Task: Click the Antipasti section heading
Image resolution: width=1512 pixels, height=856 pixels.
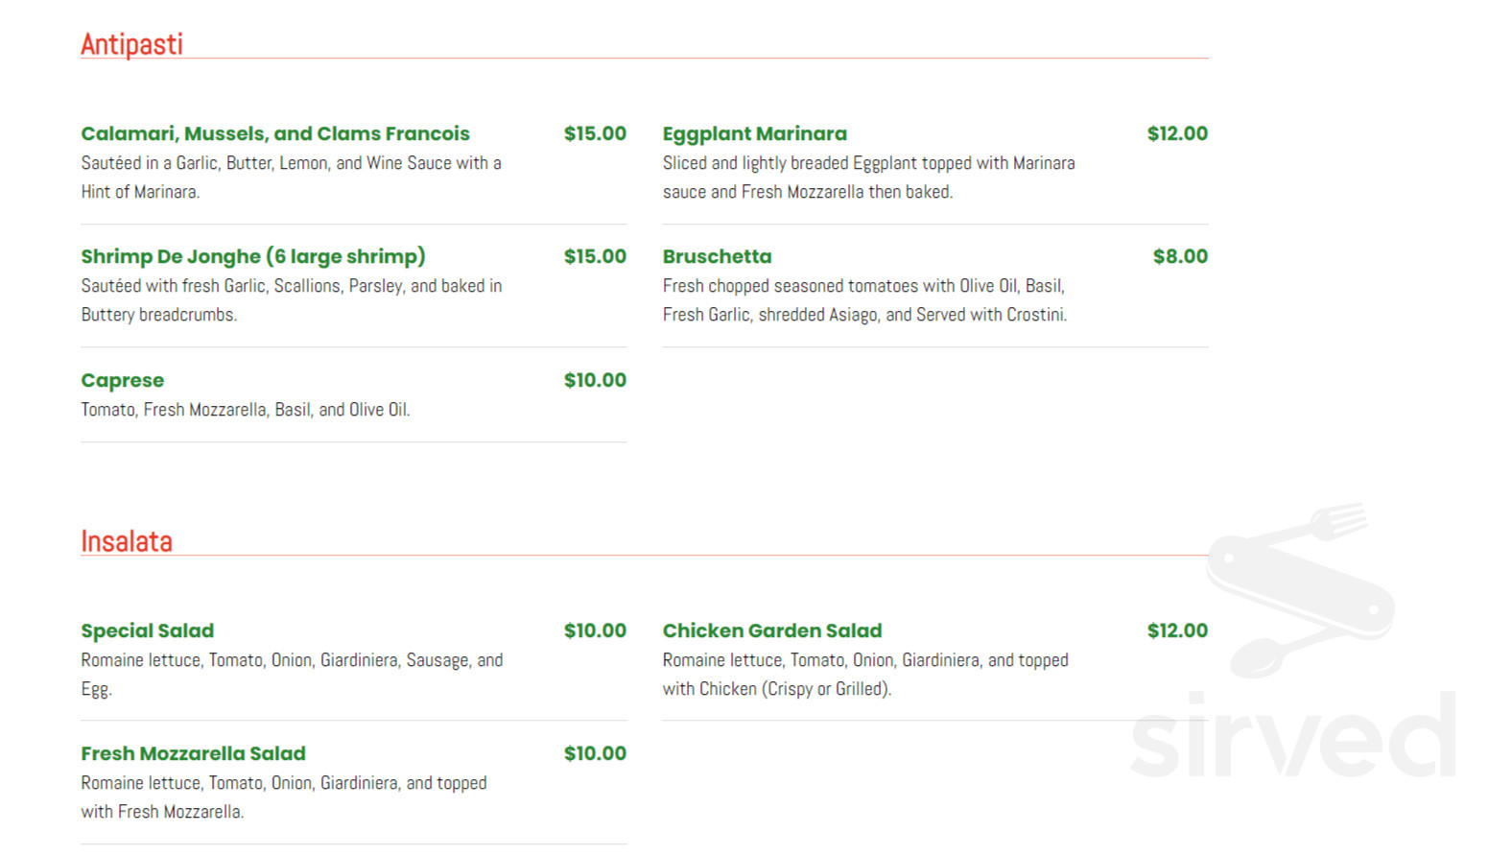Action: coord(131,44)
